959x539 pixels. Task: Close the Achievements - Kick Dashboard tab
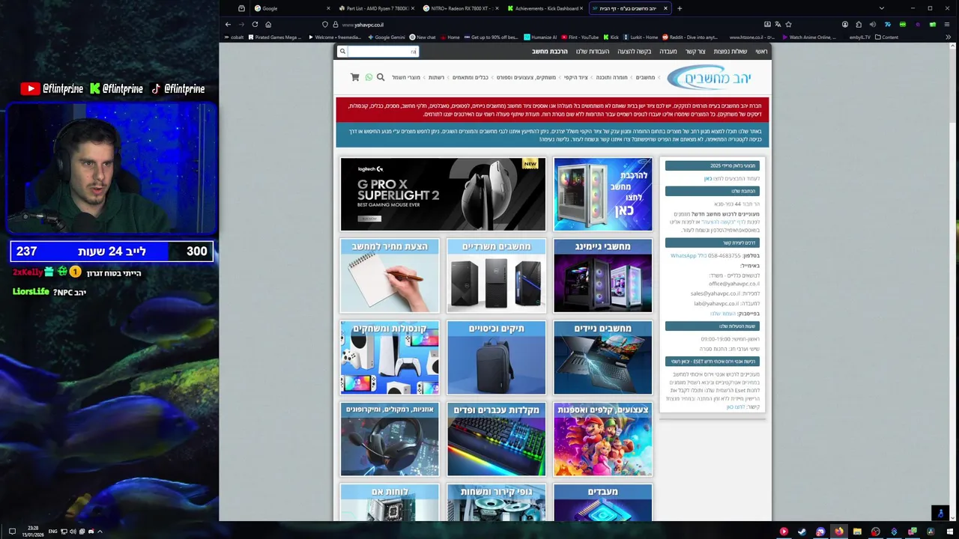click(x=581, y=8)
